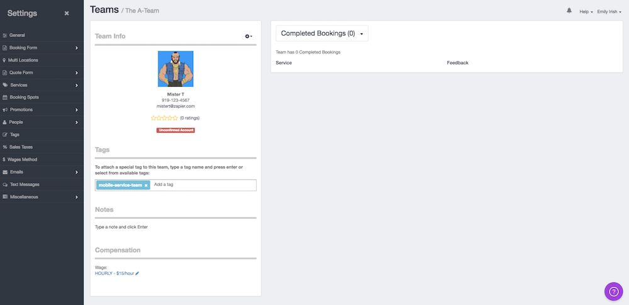
Task: Click the Add a tag input field
Action: pyautogui.click(x=201, y=185)
